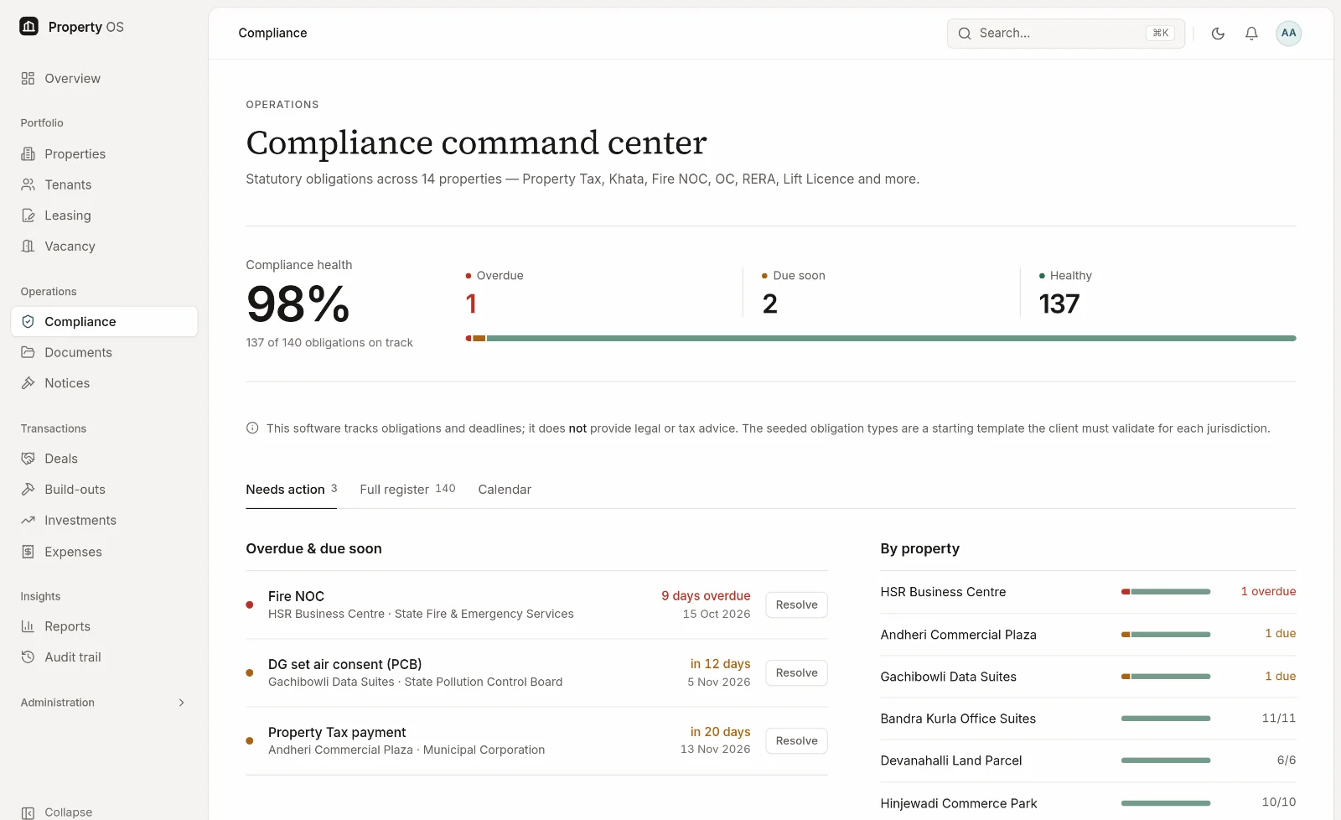The width and height of the screenshot is (1341, 820).
Task: Click the Collapse sidebar panel icon
Action: pyautogui.click(x=28, y=812)
